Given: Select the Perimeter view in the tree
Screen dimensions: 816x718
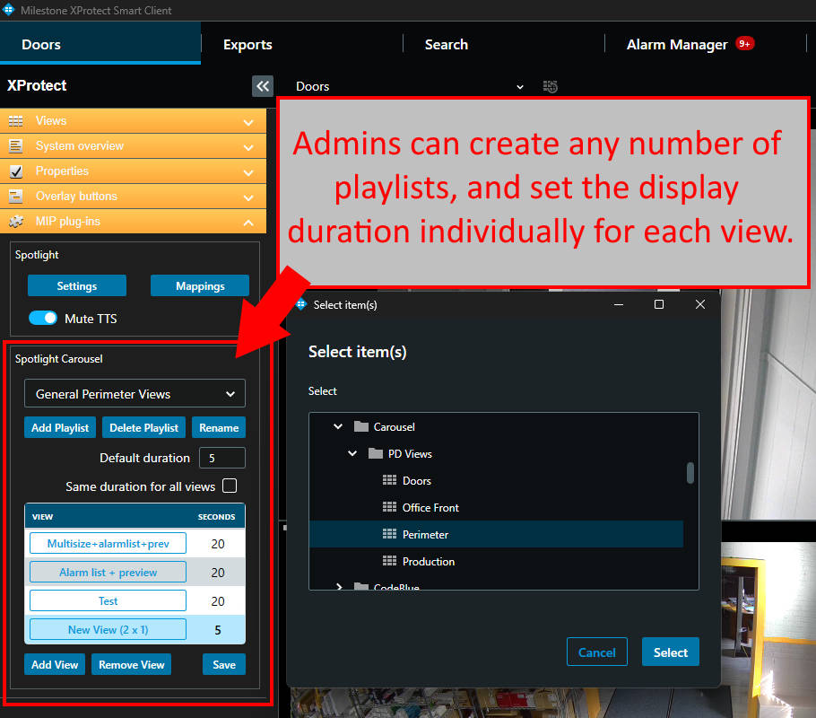Looking at the screenshot, I should (425, 535).
